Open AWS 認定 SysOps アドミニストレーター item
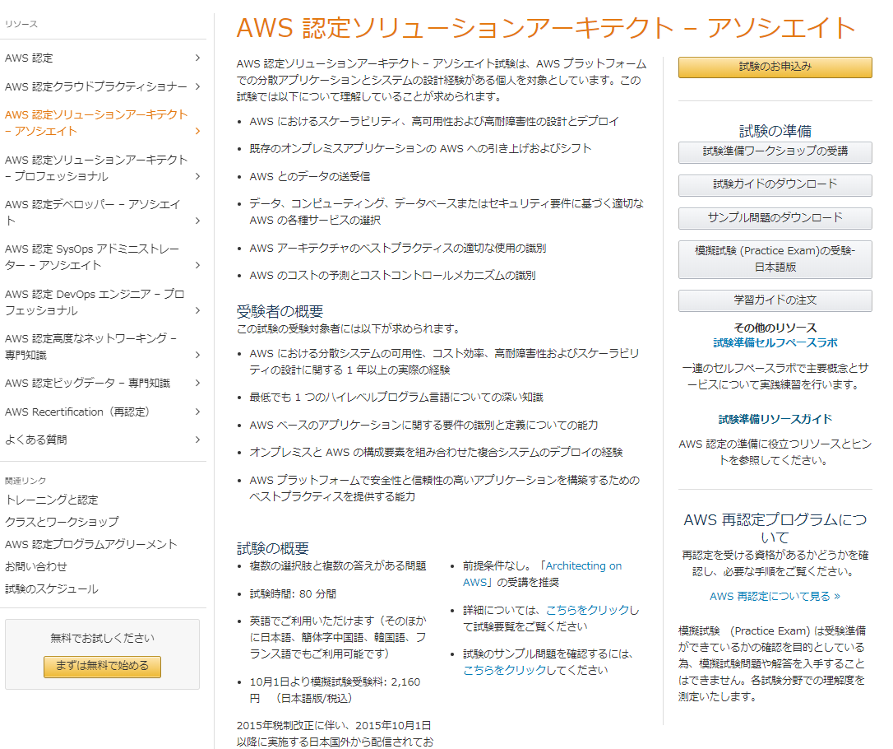The width and height of the screenshot is (893, 749). [x=92, y=257]
